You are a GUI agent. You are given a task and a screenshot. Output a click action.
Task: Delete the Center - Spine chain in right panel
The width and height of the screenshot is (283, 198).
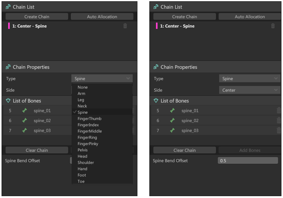click(273, 26)
